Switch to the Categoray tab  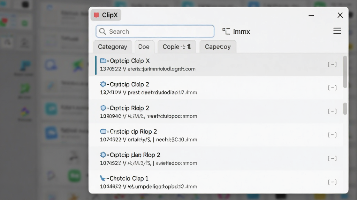tap(113, 47)
